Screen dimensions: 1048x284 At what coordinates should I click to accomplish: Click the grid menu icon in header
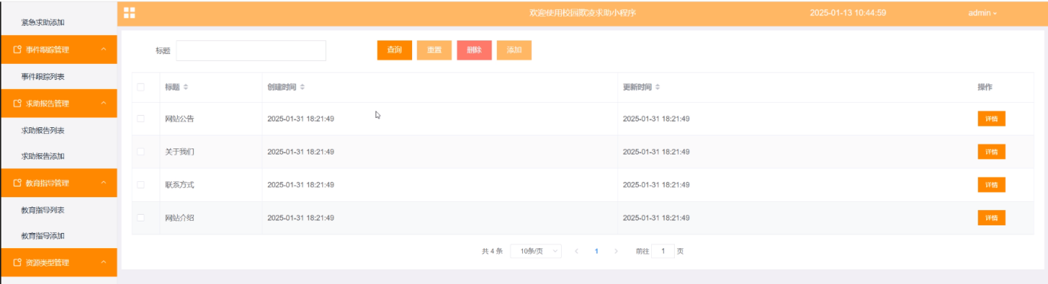[x=129, y=12]
